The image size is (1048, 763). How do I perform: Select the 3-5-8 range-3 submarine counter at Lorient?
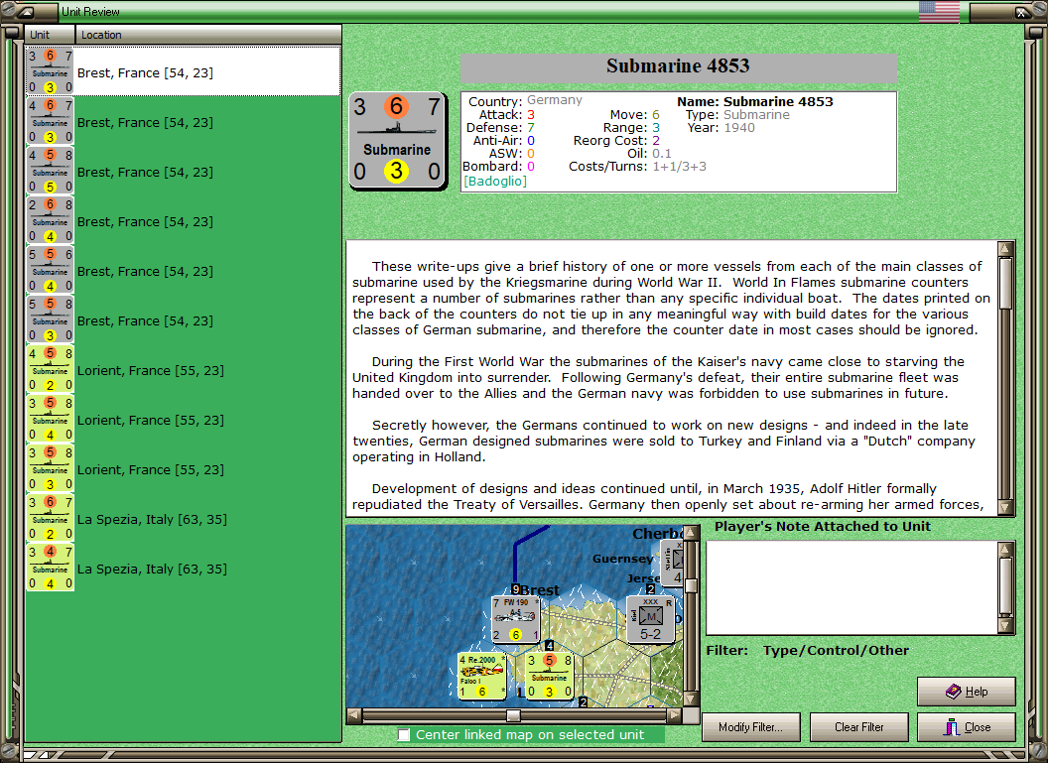51,468
